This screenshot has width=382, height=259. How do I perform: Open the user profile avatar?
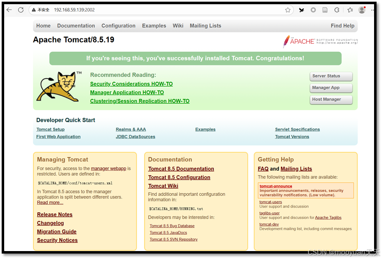(362, 10)
